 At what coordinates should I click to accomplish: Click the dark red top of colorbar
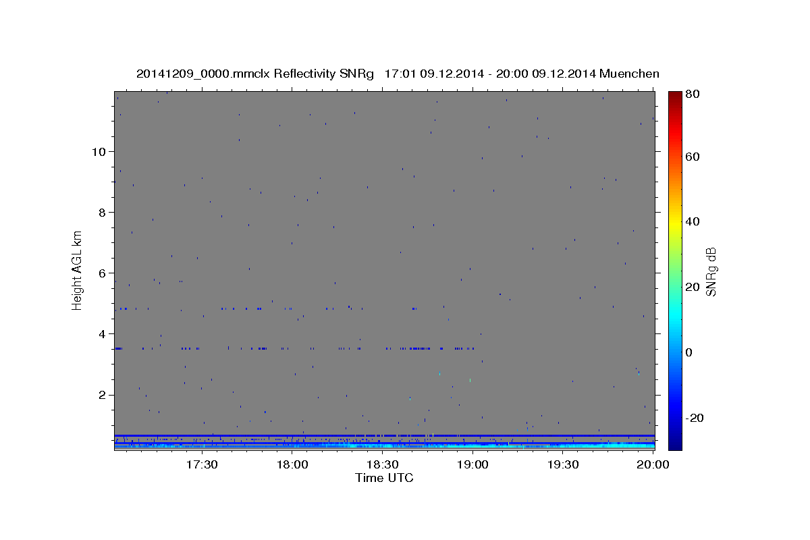[675, 96]
